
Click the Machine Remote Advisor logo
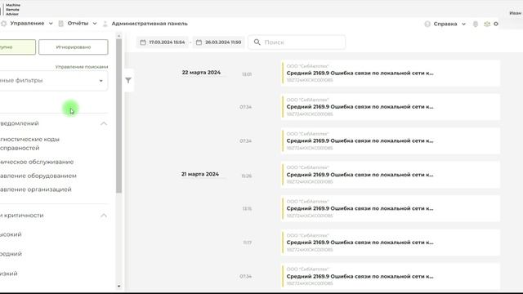click(11, 10)
